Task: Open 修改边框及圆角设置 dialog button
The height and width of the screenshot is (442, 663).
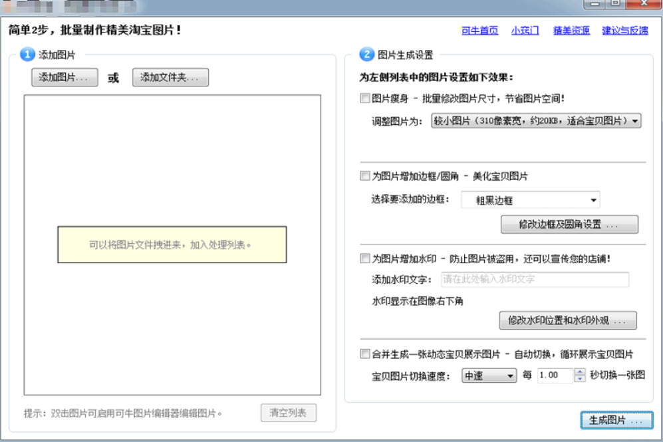Action: coord(569,225)
